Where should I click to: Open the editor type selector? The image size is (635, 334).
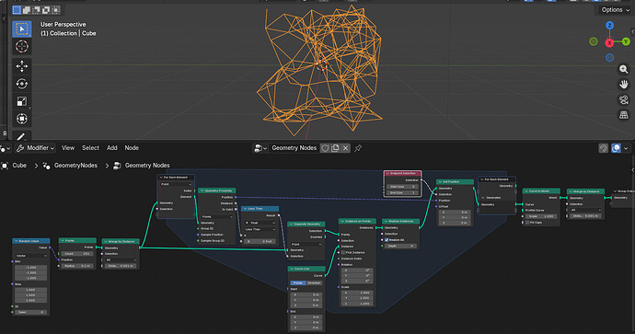[6, 148]
